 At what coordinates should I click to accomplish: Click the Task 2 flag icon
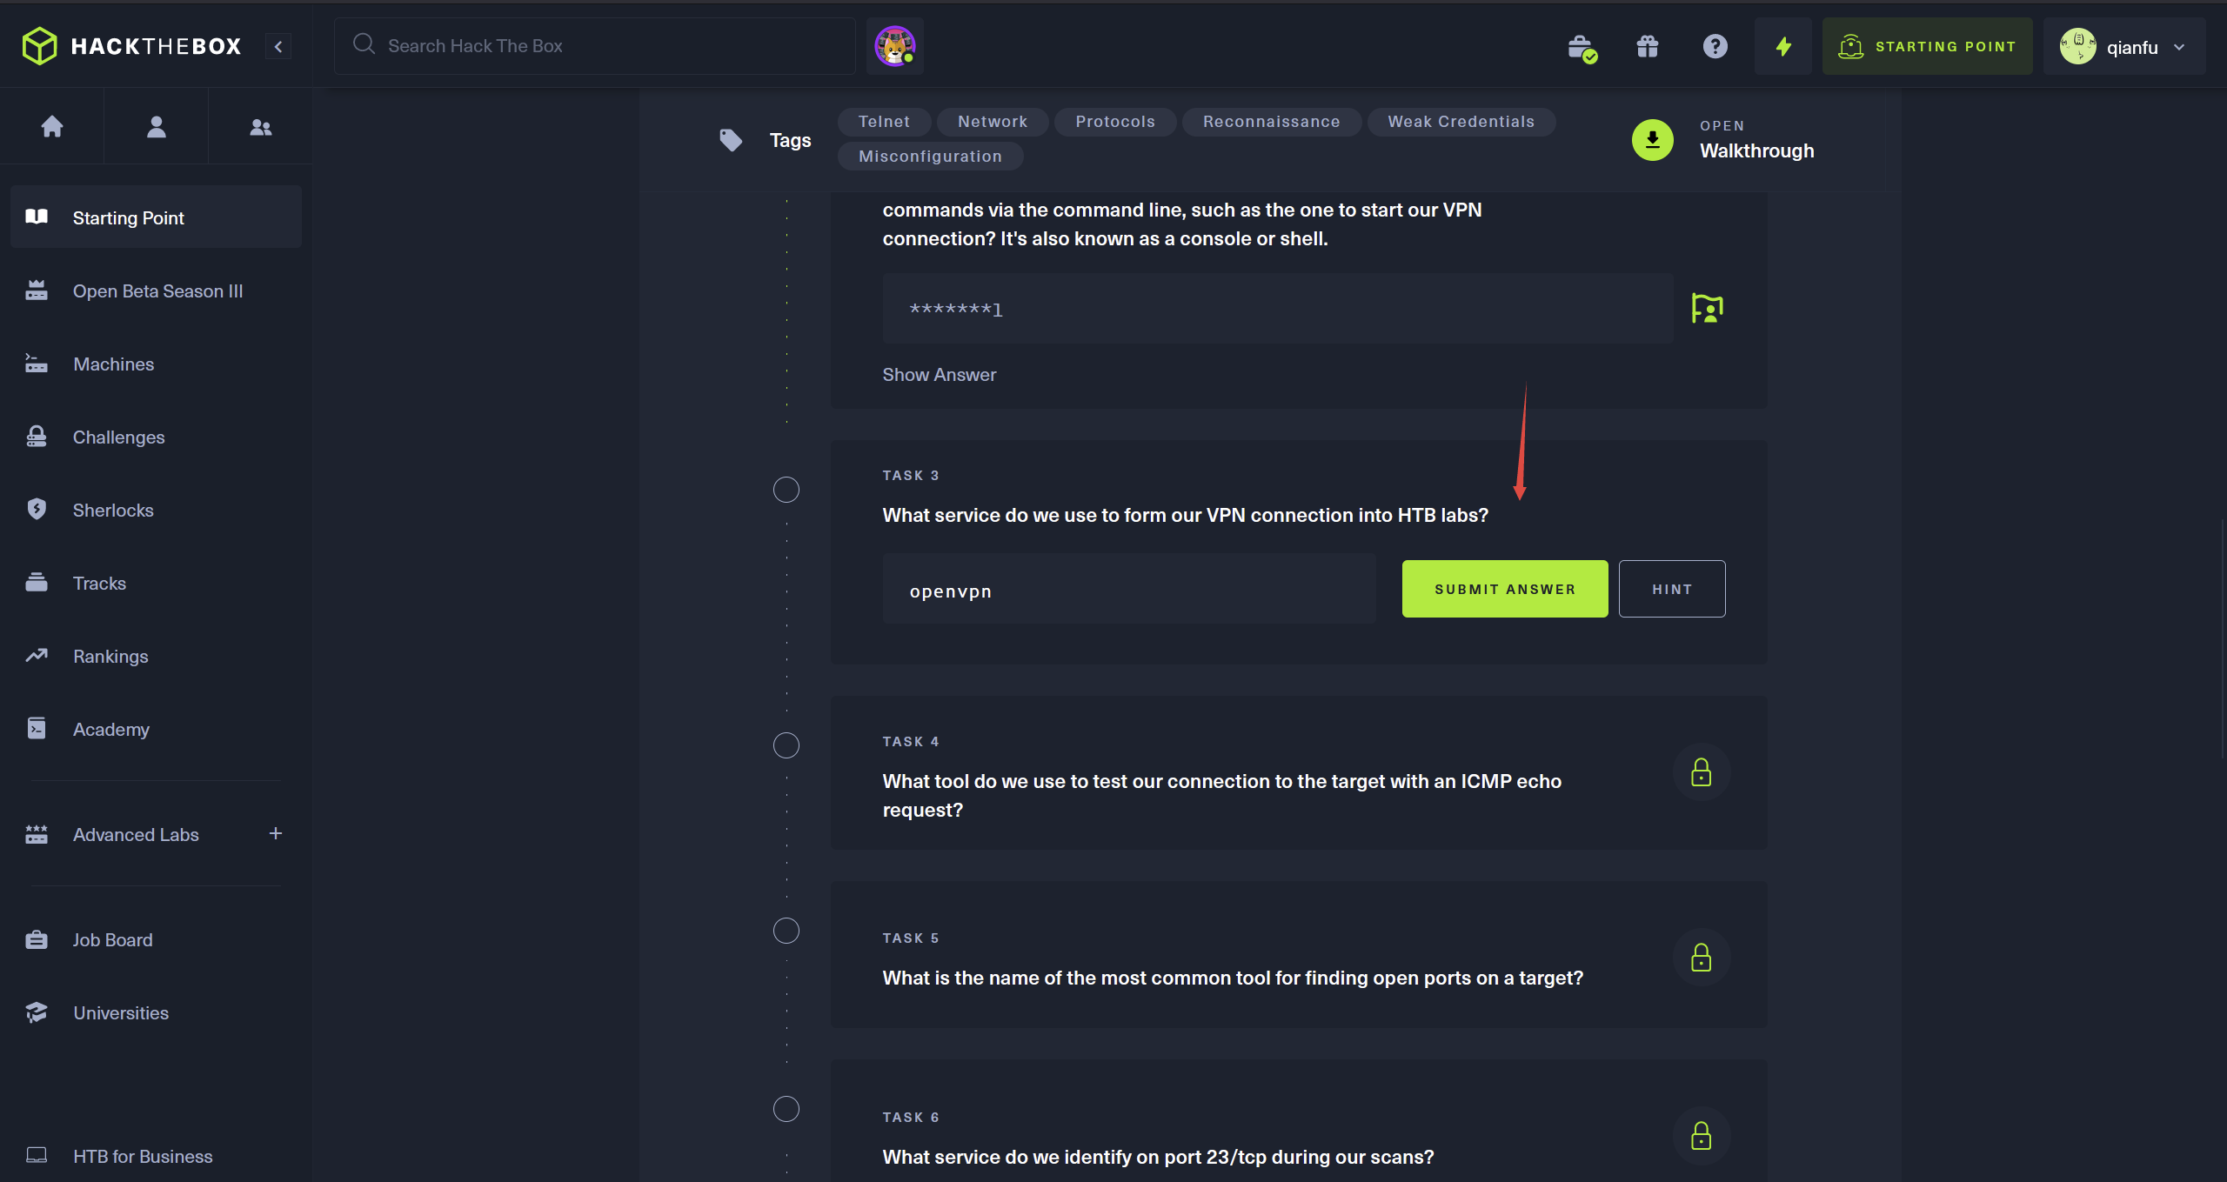click(1707, 308)
